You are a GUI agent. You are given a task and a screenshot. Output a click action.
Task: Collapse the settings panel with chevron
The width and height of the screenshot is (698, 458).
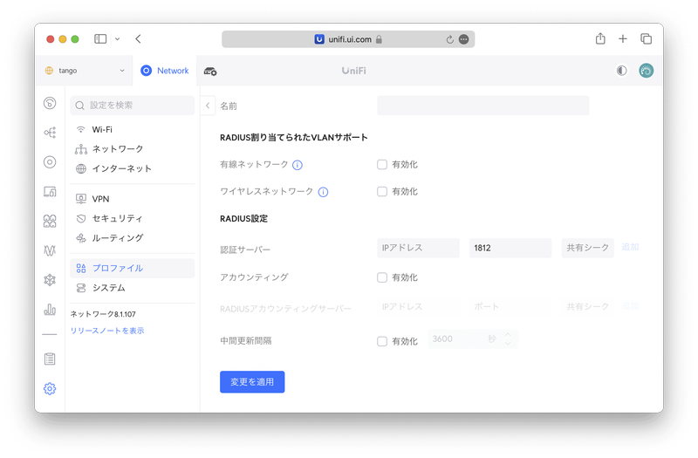[208, 106]
